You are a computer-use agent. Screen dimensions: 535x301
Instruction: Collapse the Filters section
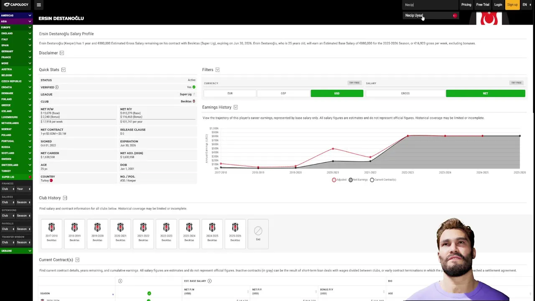[217, 70]
